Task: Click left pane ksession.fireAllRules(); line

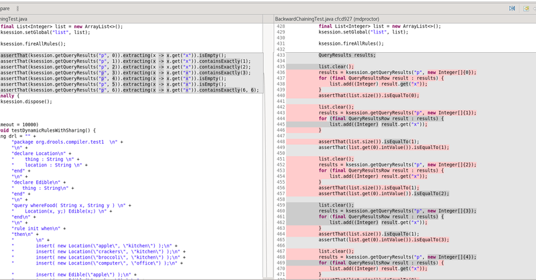Action: (33, 44)
